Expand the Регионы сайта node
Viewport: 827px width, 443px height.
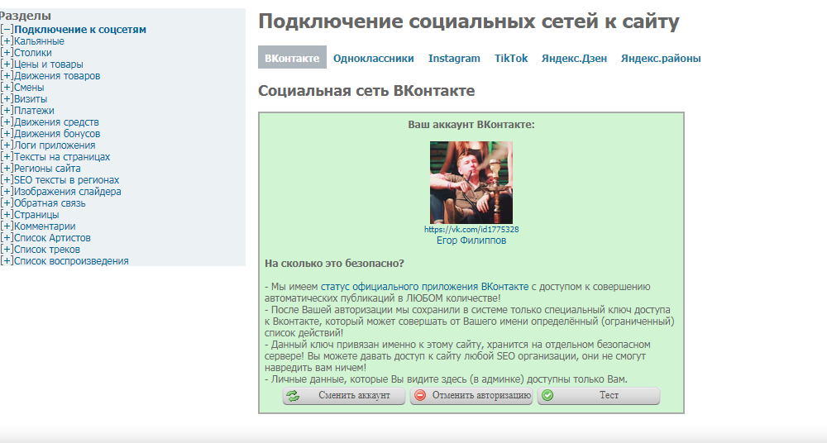[x=7, y=169]
